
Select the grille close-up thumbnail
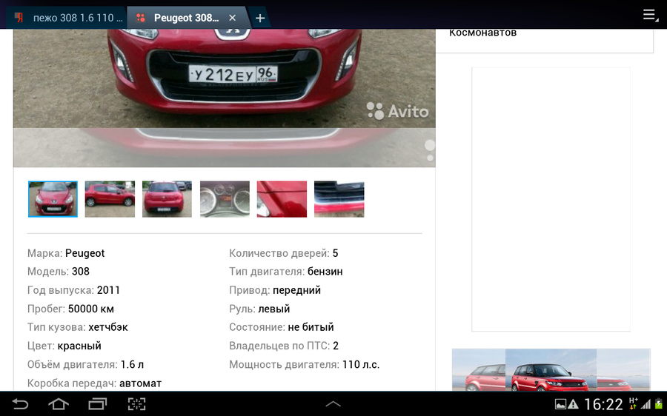[x=339, y=199]
